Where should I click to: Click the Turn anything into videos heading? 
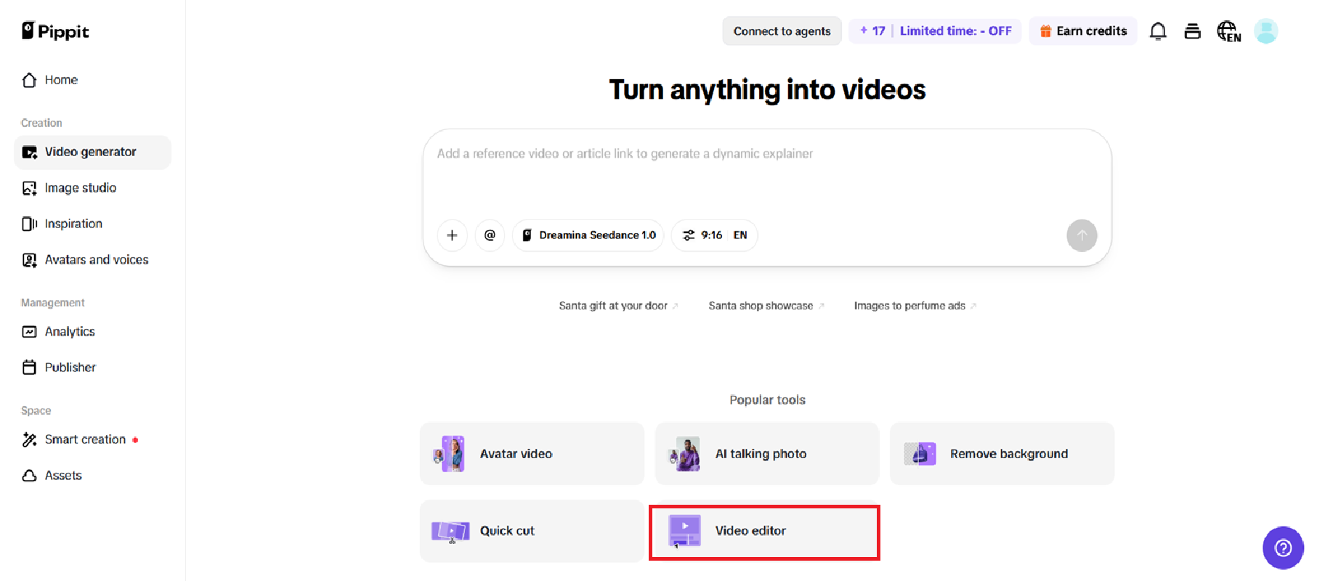click(x=767, y=90)
